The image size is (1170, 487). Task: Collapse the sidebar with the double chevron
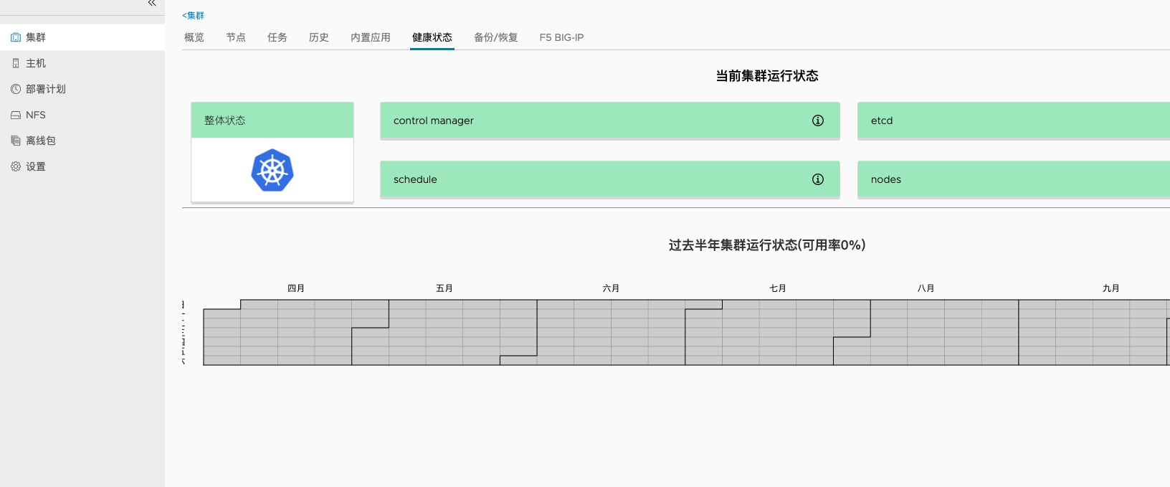pos(152,4)
